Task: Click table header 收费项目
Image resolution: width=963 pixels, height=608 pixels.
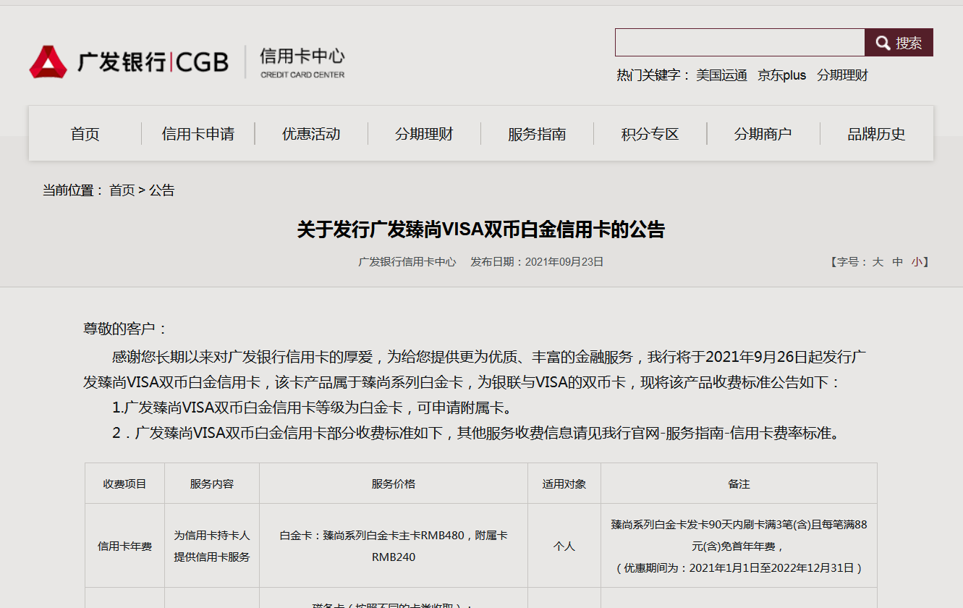Action: click(124, 484)
